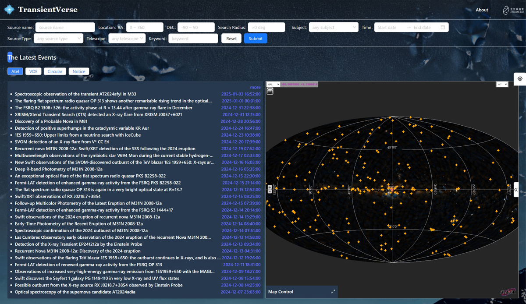Switch to the VOE tab
The height and width of the screenshot is (304, 526).
tap(33, 71)
